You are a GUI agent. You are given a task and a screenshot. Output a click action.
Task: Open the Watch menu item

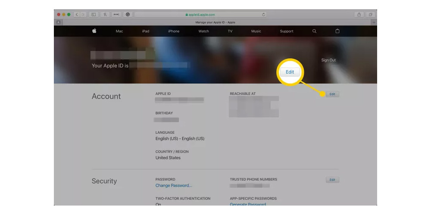204,31
